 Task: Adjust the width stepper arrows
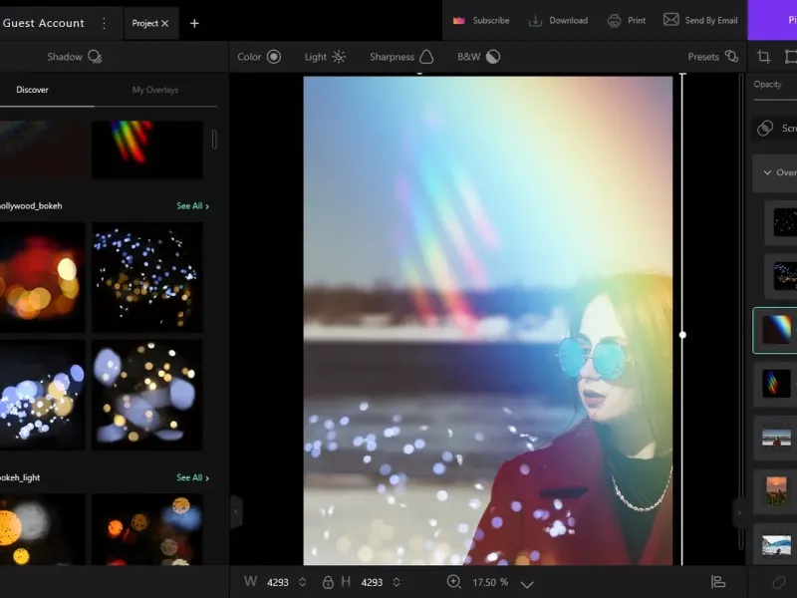coord(304,582)
